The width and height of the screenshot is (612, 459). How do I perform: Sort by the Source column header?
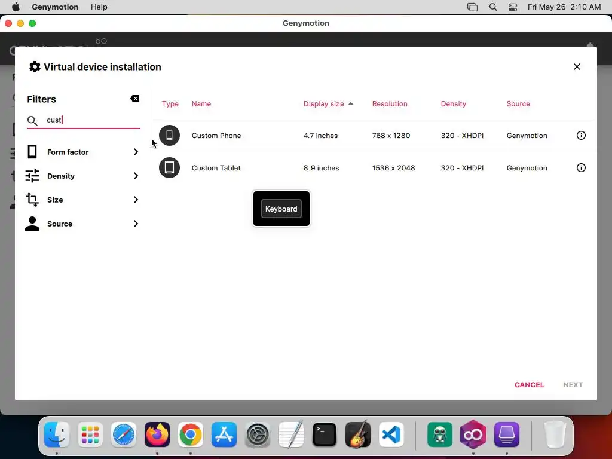(518, 104)
